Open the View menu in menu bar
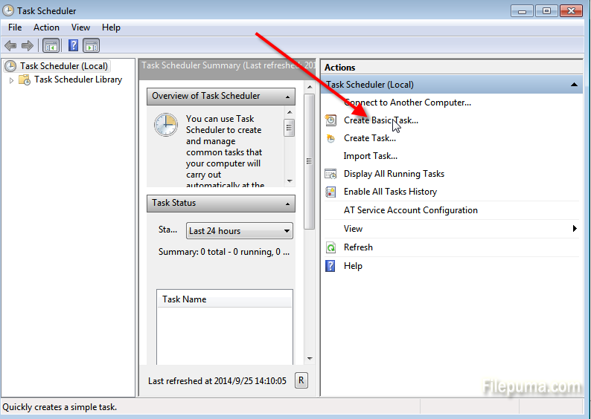Viewport: 591px width, 419px height. tap(80, 27)
